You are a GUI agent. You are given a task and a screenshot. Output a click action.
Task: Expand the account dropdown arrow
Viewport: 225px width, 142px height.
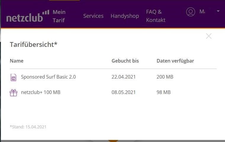(218, 11)
